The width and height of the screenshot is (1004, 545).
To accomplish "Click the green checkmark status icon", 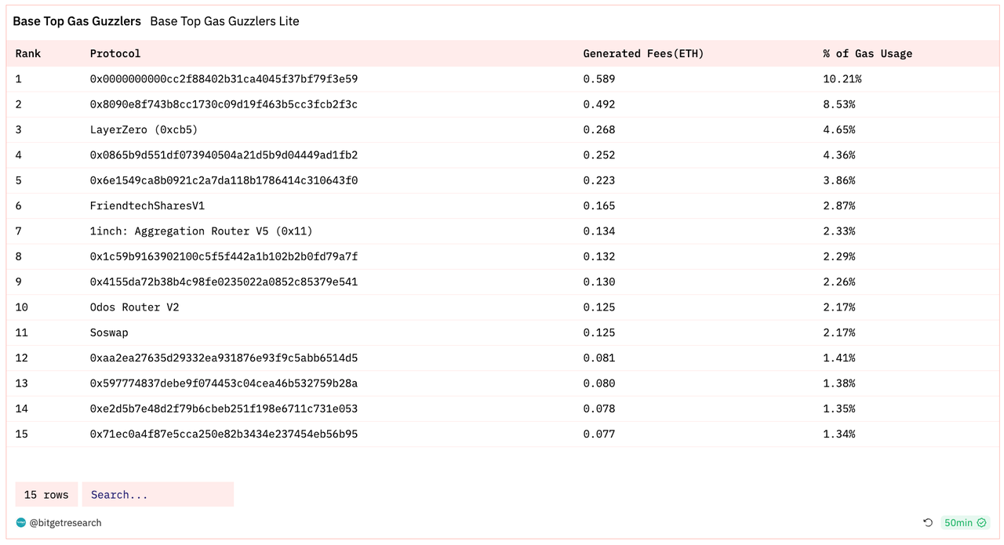I will click(981, 522).
